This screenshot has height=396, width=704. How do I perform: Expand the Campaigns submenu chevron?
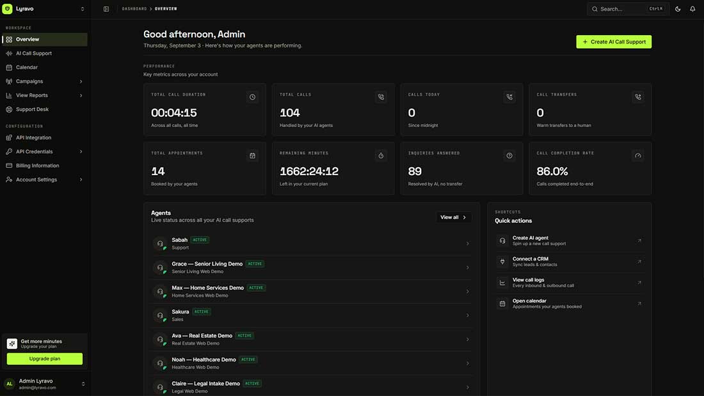[81, 82]
